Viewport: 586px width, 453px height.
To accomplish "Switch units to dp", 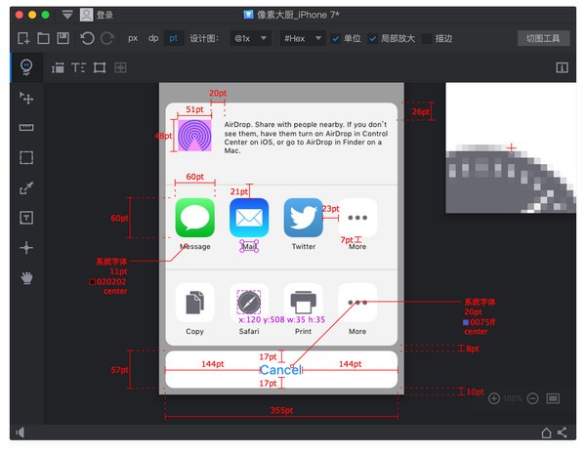I will pos(153,38).
